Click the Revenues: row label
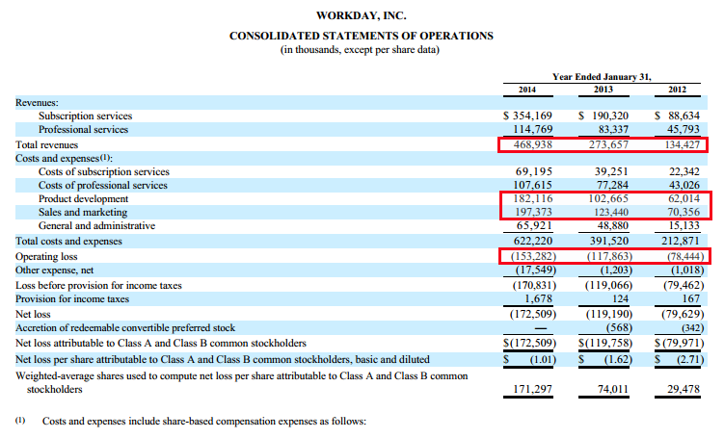 pyautogui.click(x=37, y=103)
